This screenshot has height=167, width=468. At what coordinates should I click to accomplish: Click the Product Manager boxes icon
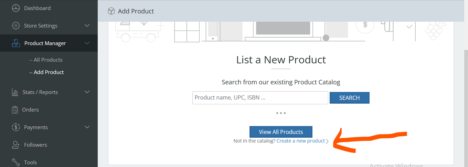(x=16, y=43)
